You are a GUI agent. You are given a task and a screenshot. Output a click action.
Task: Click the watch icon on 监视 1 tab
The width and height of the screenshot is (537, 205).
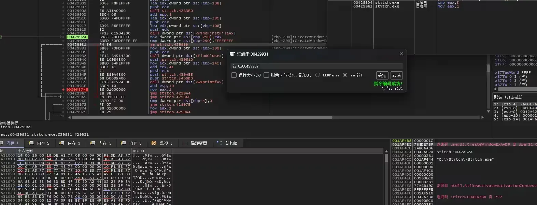point(154,143)
